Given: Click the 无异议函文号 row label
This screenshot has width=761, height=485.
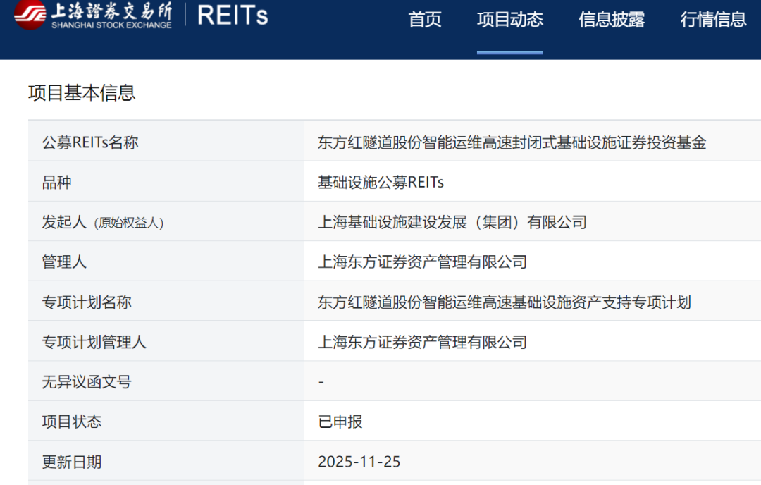Looking at the screenshot, I should coord(87,382).
